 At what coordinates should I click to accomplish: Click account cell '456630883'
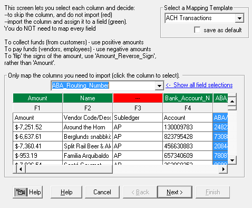point(188,146)
